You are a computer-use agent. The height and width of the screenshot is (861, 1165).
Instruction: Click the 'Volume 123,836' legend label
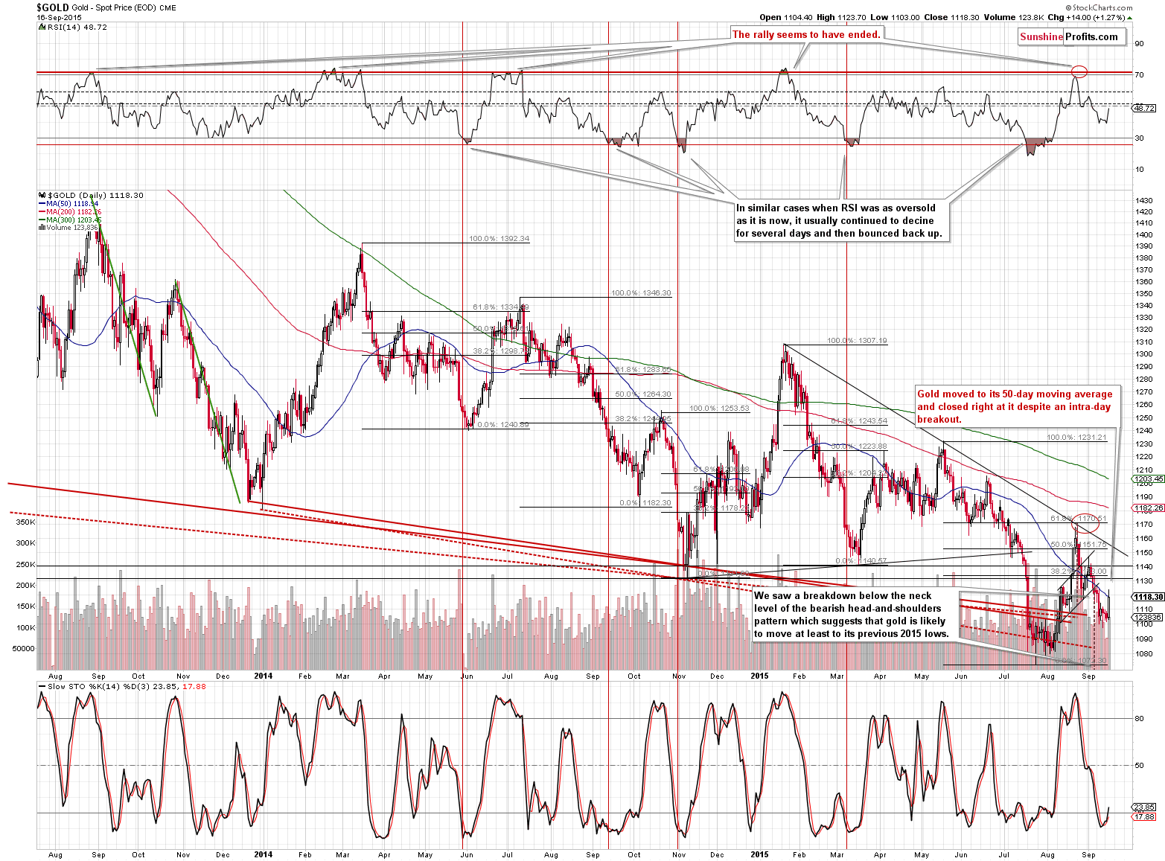[73, 228]
